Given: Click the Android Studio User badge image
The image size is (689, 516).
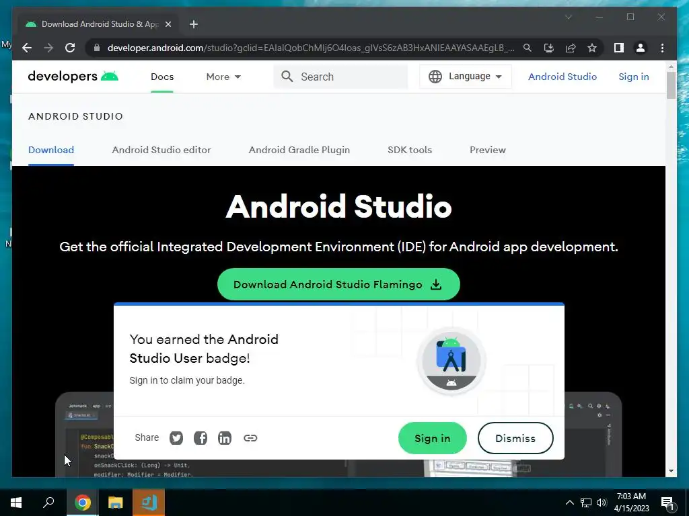Looking at the screenshot, I should [451, 361].
